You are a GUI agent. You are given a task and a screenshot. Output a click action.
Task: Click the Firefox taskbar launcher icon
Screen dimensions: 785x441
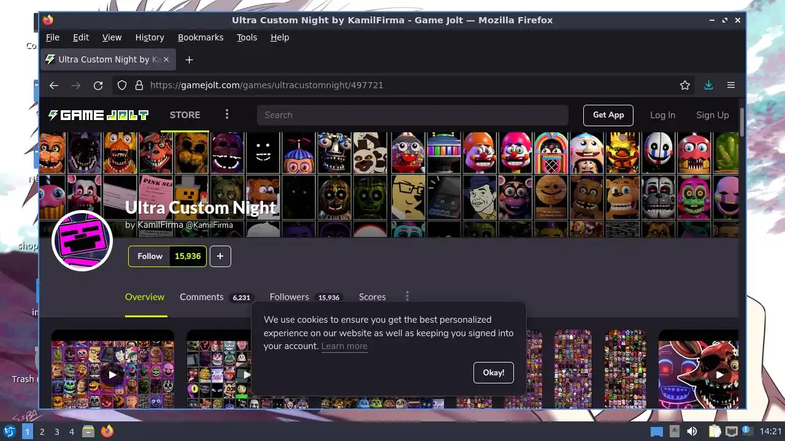point(107,432)
